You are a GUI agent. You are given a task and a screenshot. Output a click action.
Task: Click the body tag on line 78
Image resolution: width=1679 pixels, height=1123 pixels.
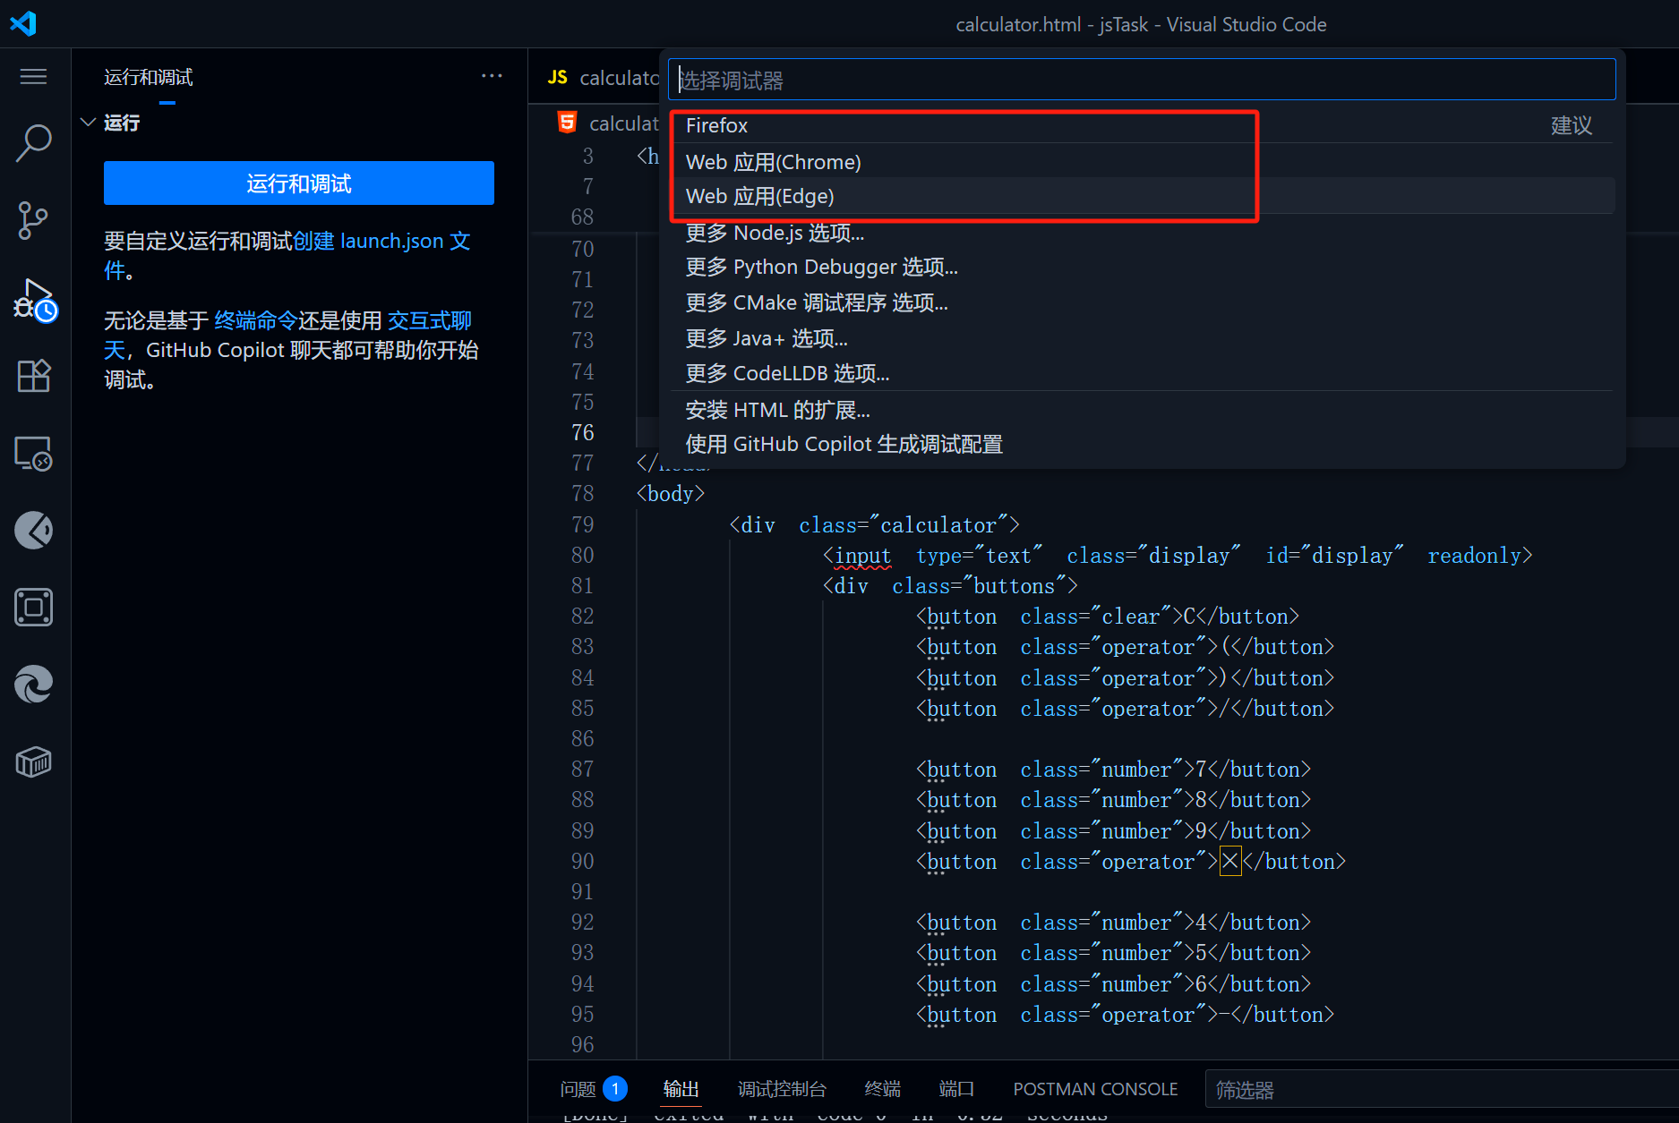[670, 494]
